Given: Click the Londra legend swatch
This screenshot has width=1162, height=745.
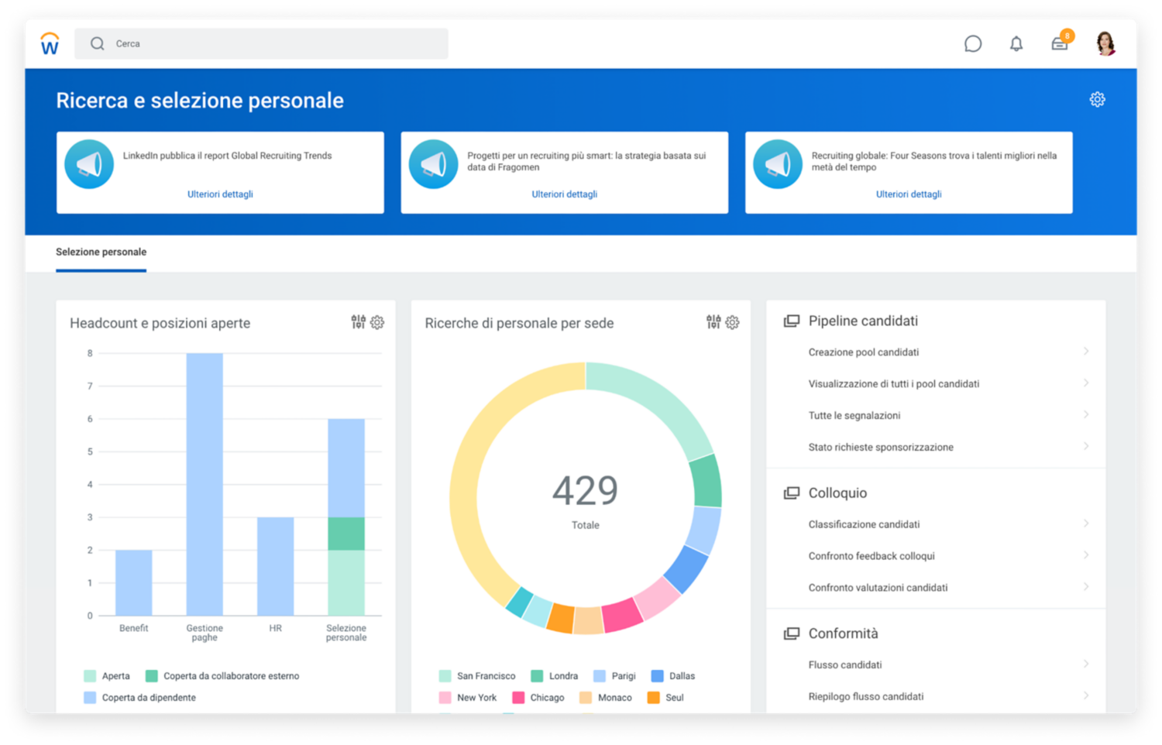Looking at the screenshot, I should click(537, 676).
